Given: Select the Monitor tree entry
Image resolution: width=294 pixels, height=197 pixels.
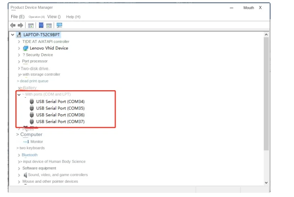Looking at the screenshot, I should [x=37, y=142].
